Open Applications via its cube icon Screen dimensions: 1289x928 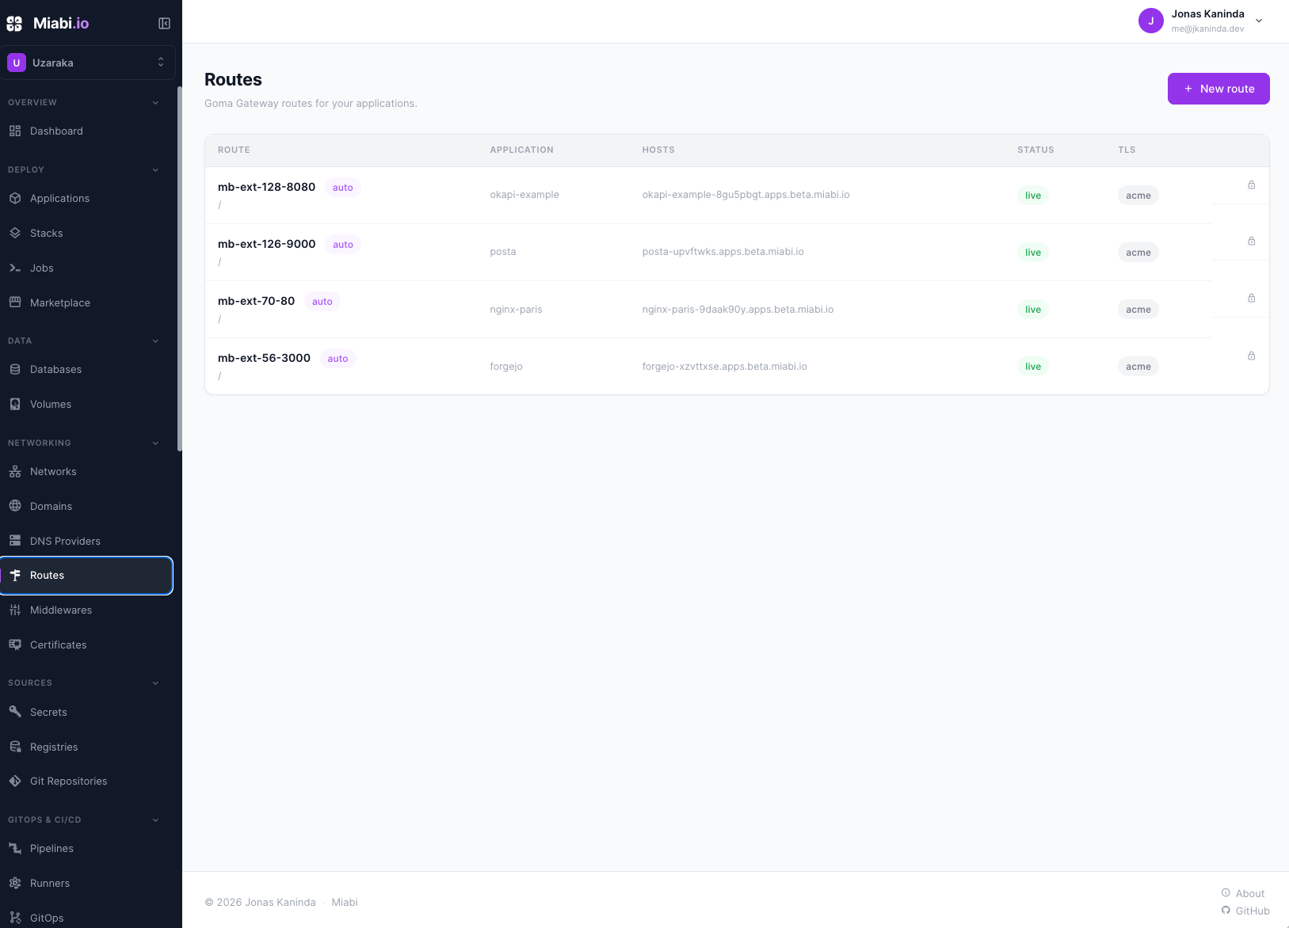[15, 198]
